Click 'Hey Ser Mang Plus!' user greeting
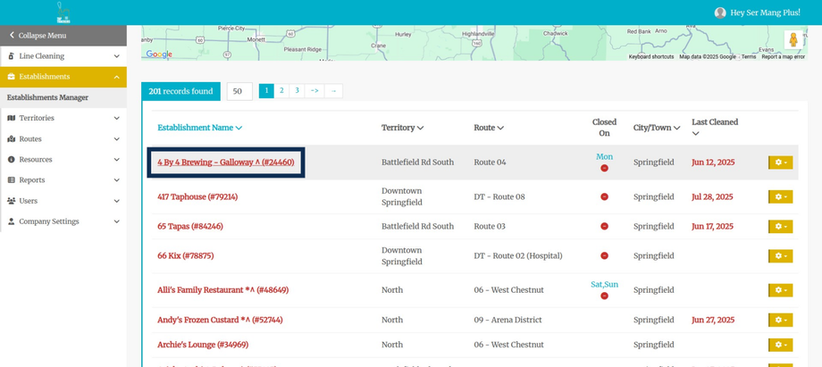 click(x=766, y=13)
